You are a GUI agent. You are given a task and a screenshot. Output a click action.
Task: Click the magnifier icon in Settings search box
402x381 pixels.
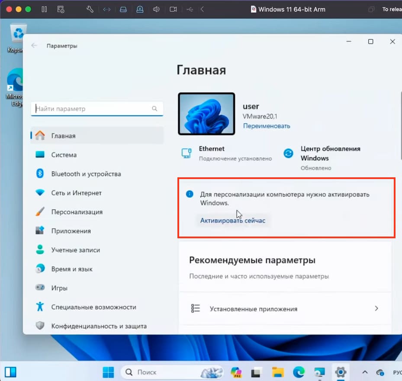click(154, 109)
